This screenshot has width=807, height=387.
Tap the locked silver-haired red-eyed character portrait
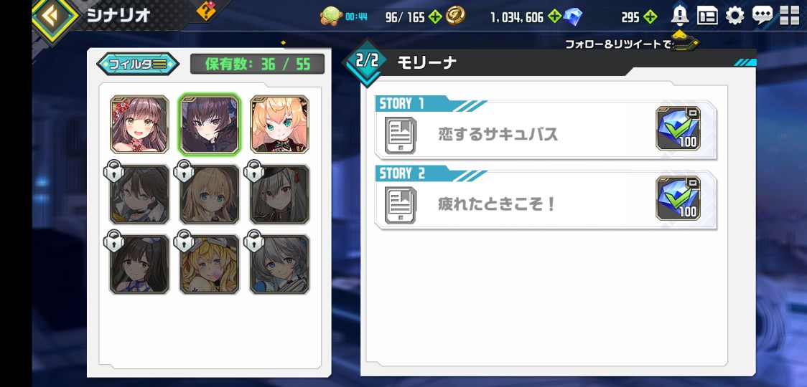click(x=279, y=194)
